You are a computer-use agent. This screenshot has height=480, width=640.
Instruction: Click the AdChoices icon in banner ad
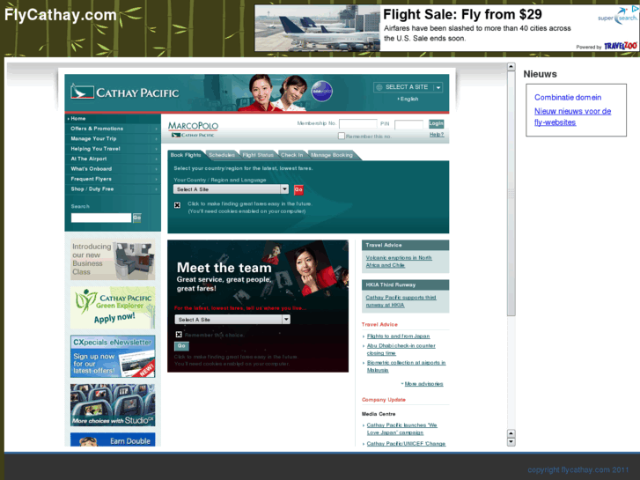click(635, 9)
